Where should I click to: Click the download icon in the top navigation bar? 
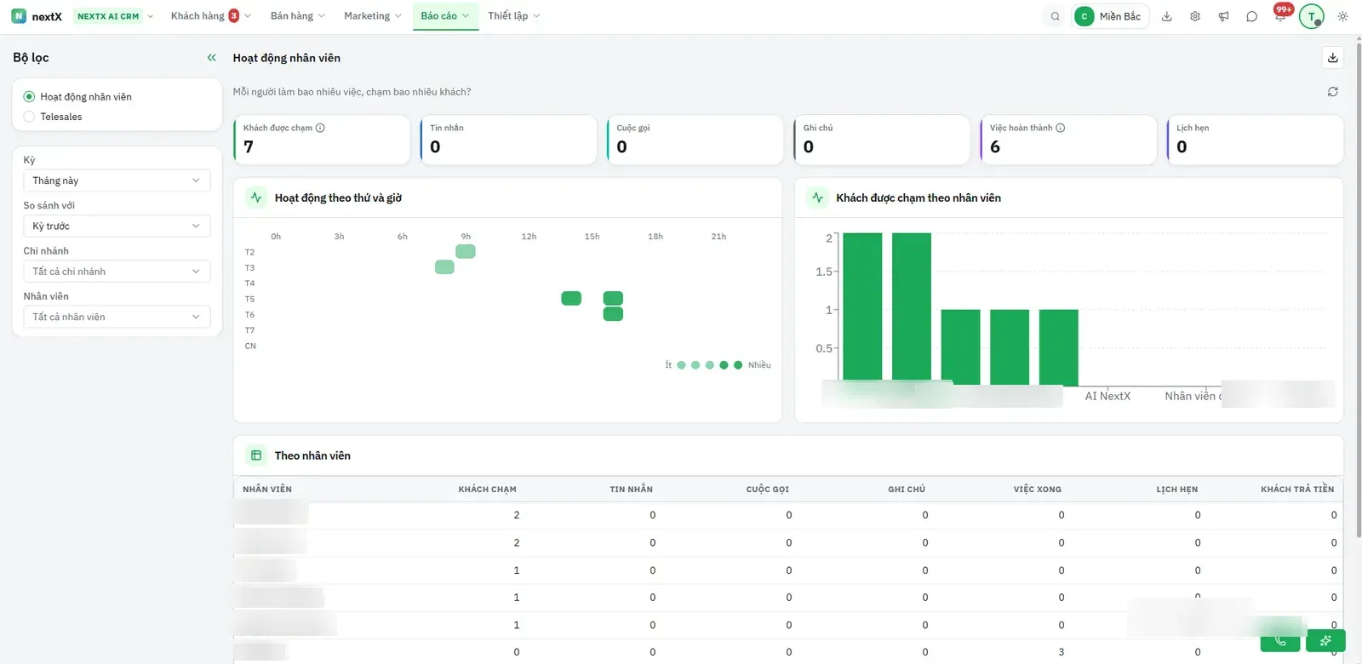pyautogui.click(x=1167, y=16)
